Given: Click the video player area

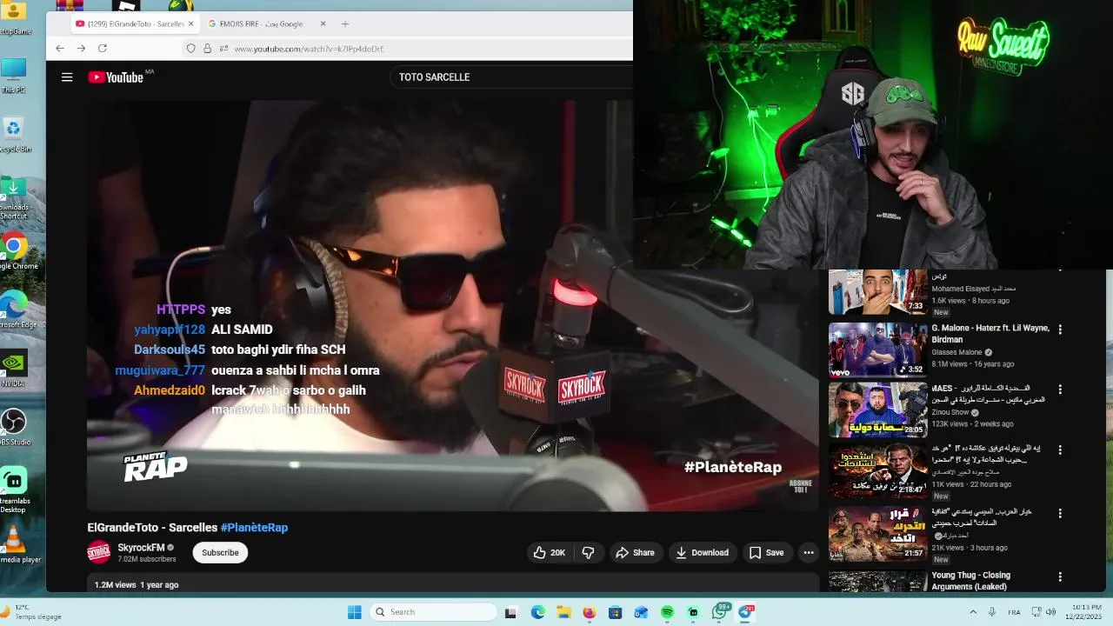Looking at the screenshot, I should click(x=452, y=304).
